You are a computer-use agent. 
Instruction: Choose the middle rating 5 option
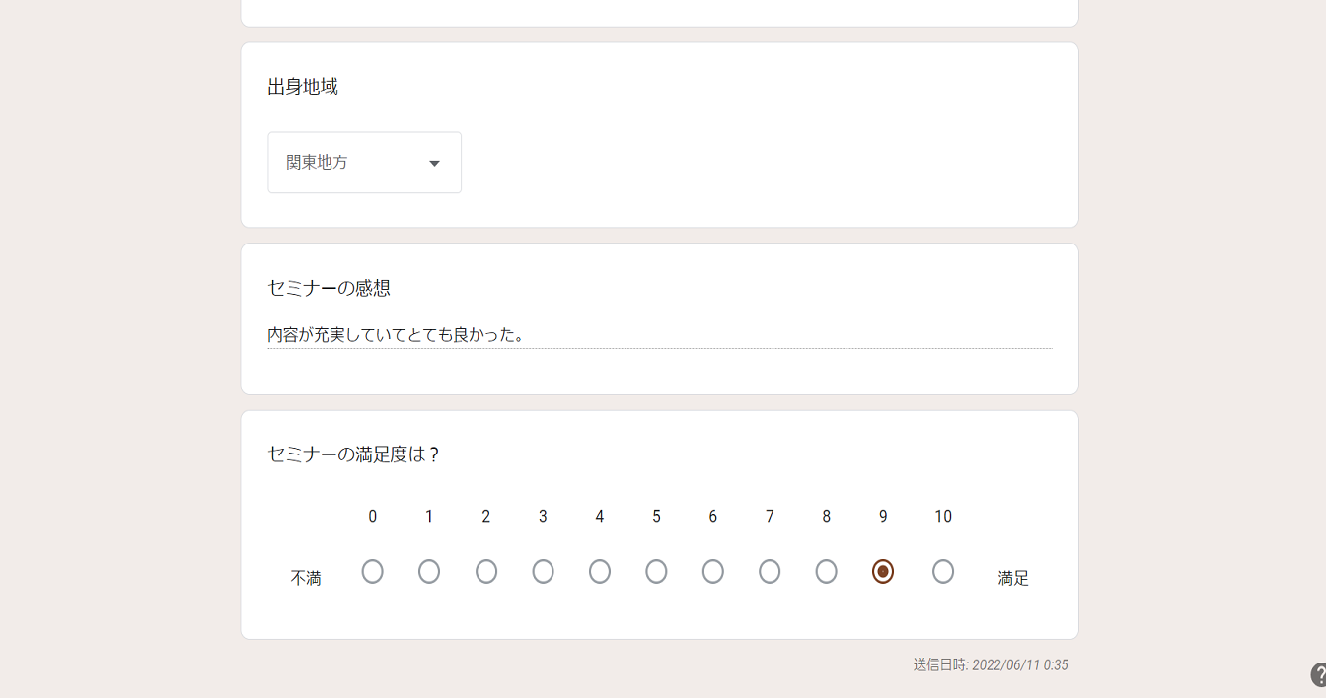tap(656, 572)
